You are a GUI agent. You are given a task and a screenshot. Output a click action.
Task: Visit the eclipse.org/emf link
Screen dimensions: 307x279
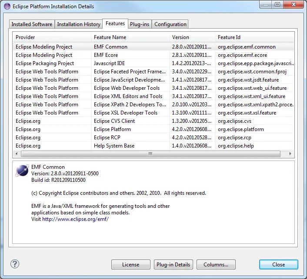click(75, 219)
